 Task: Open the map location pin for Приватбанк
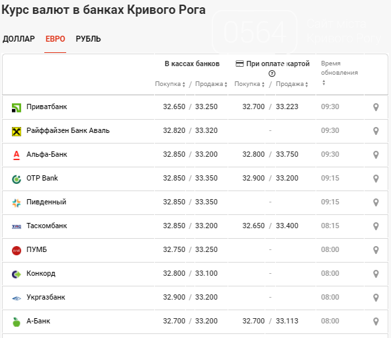(376, 107)
